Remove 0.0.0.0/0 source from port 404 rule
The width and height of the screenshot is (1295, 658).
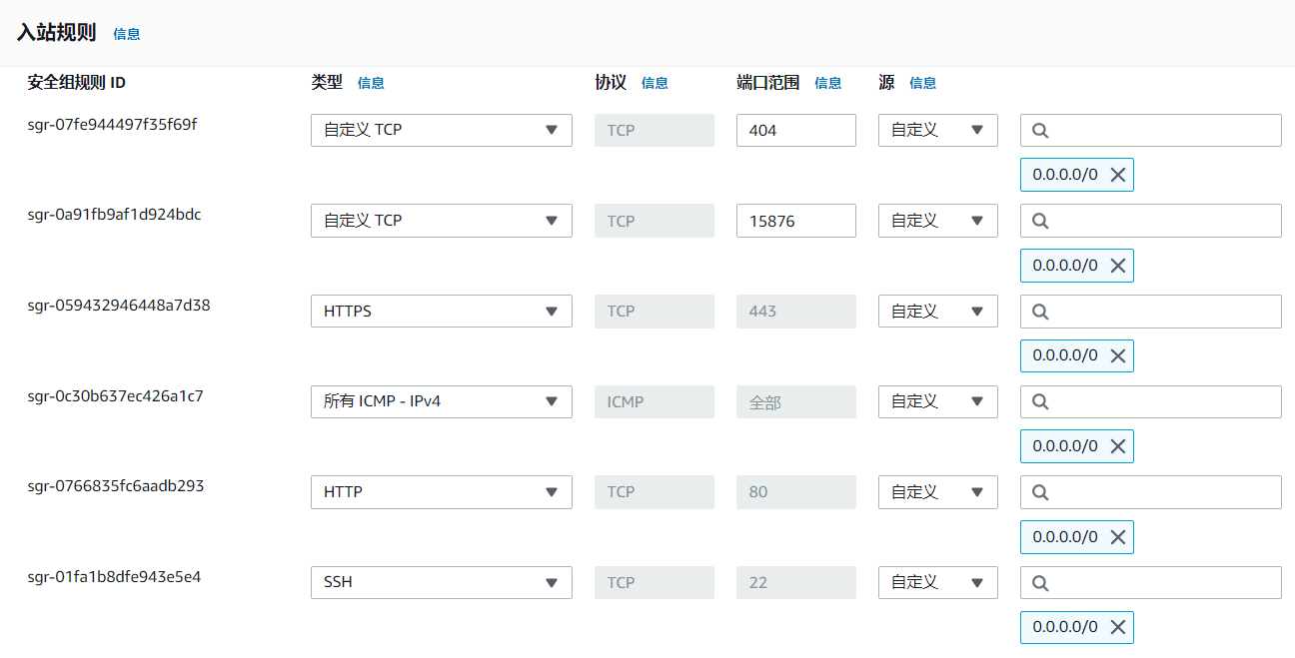1117,175
